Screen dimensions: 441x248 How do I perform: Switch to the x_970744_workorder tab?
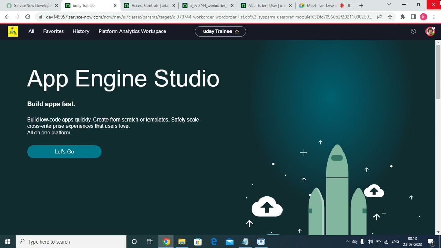pos(207,6)
